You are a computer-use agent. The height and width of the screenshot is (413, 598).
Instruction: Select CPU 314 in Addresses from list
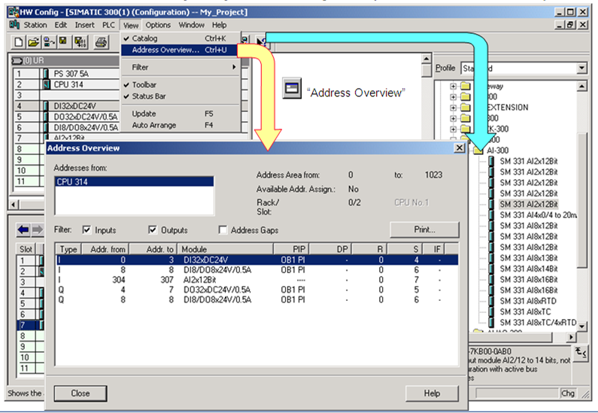pyautogui.click(x=134, y=182)
